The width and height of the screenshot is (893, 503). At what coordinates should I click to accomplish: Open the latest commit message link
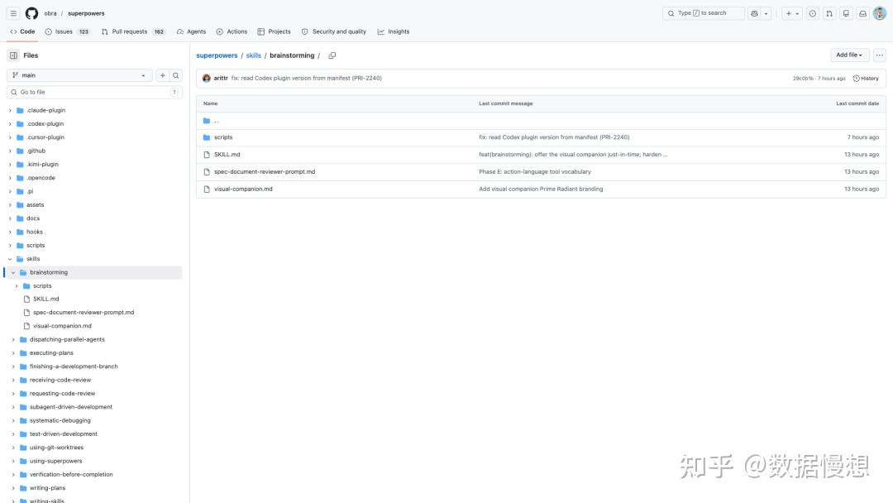(x=307, y=78)
